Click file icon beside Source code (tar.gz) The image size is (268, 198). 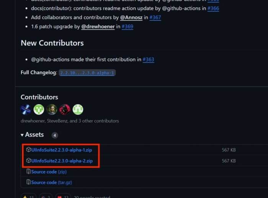point(29,182)
